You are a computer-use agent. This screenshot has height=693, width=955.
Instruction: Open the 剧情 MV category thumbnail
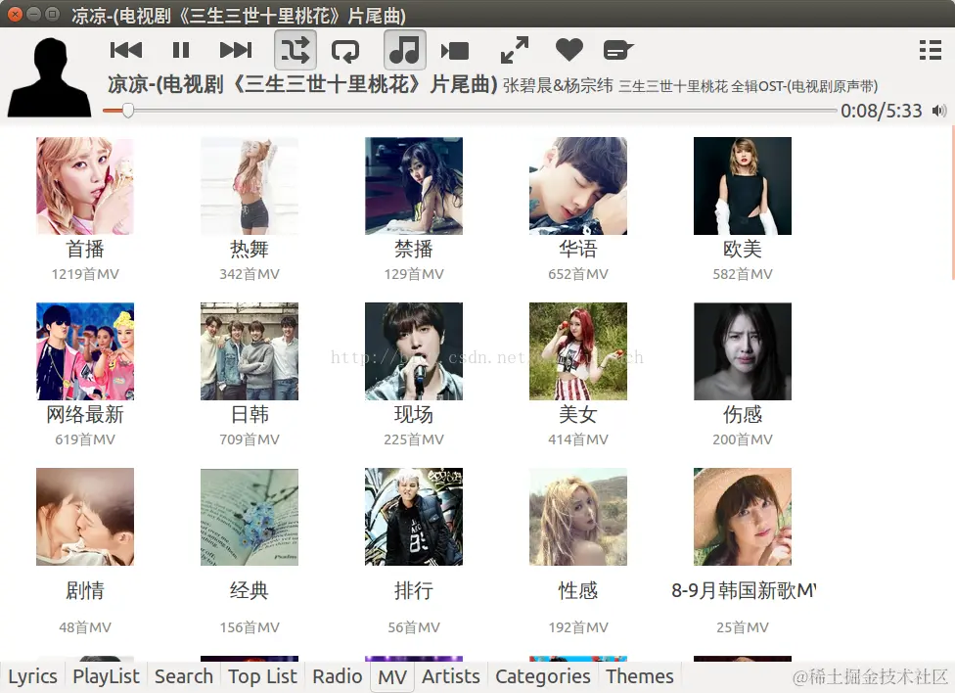(85, 517)
